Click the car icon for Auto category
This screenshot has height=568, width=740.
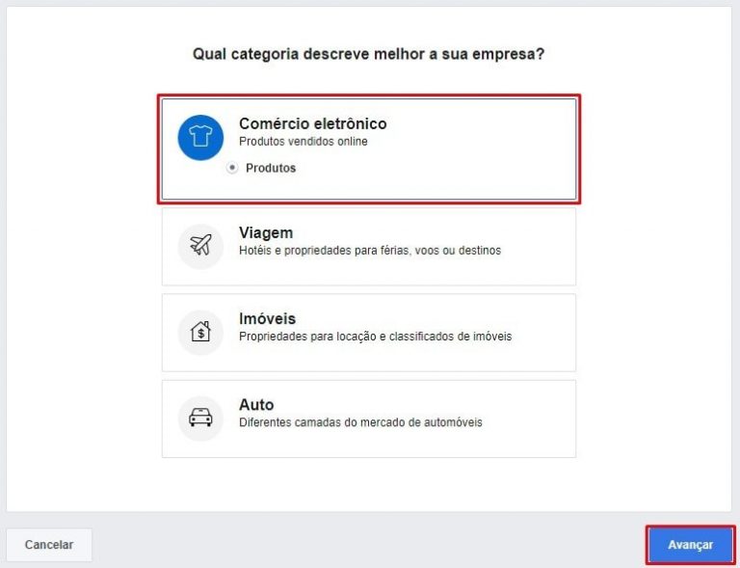(x=200, y=418)
